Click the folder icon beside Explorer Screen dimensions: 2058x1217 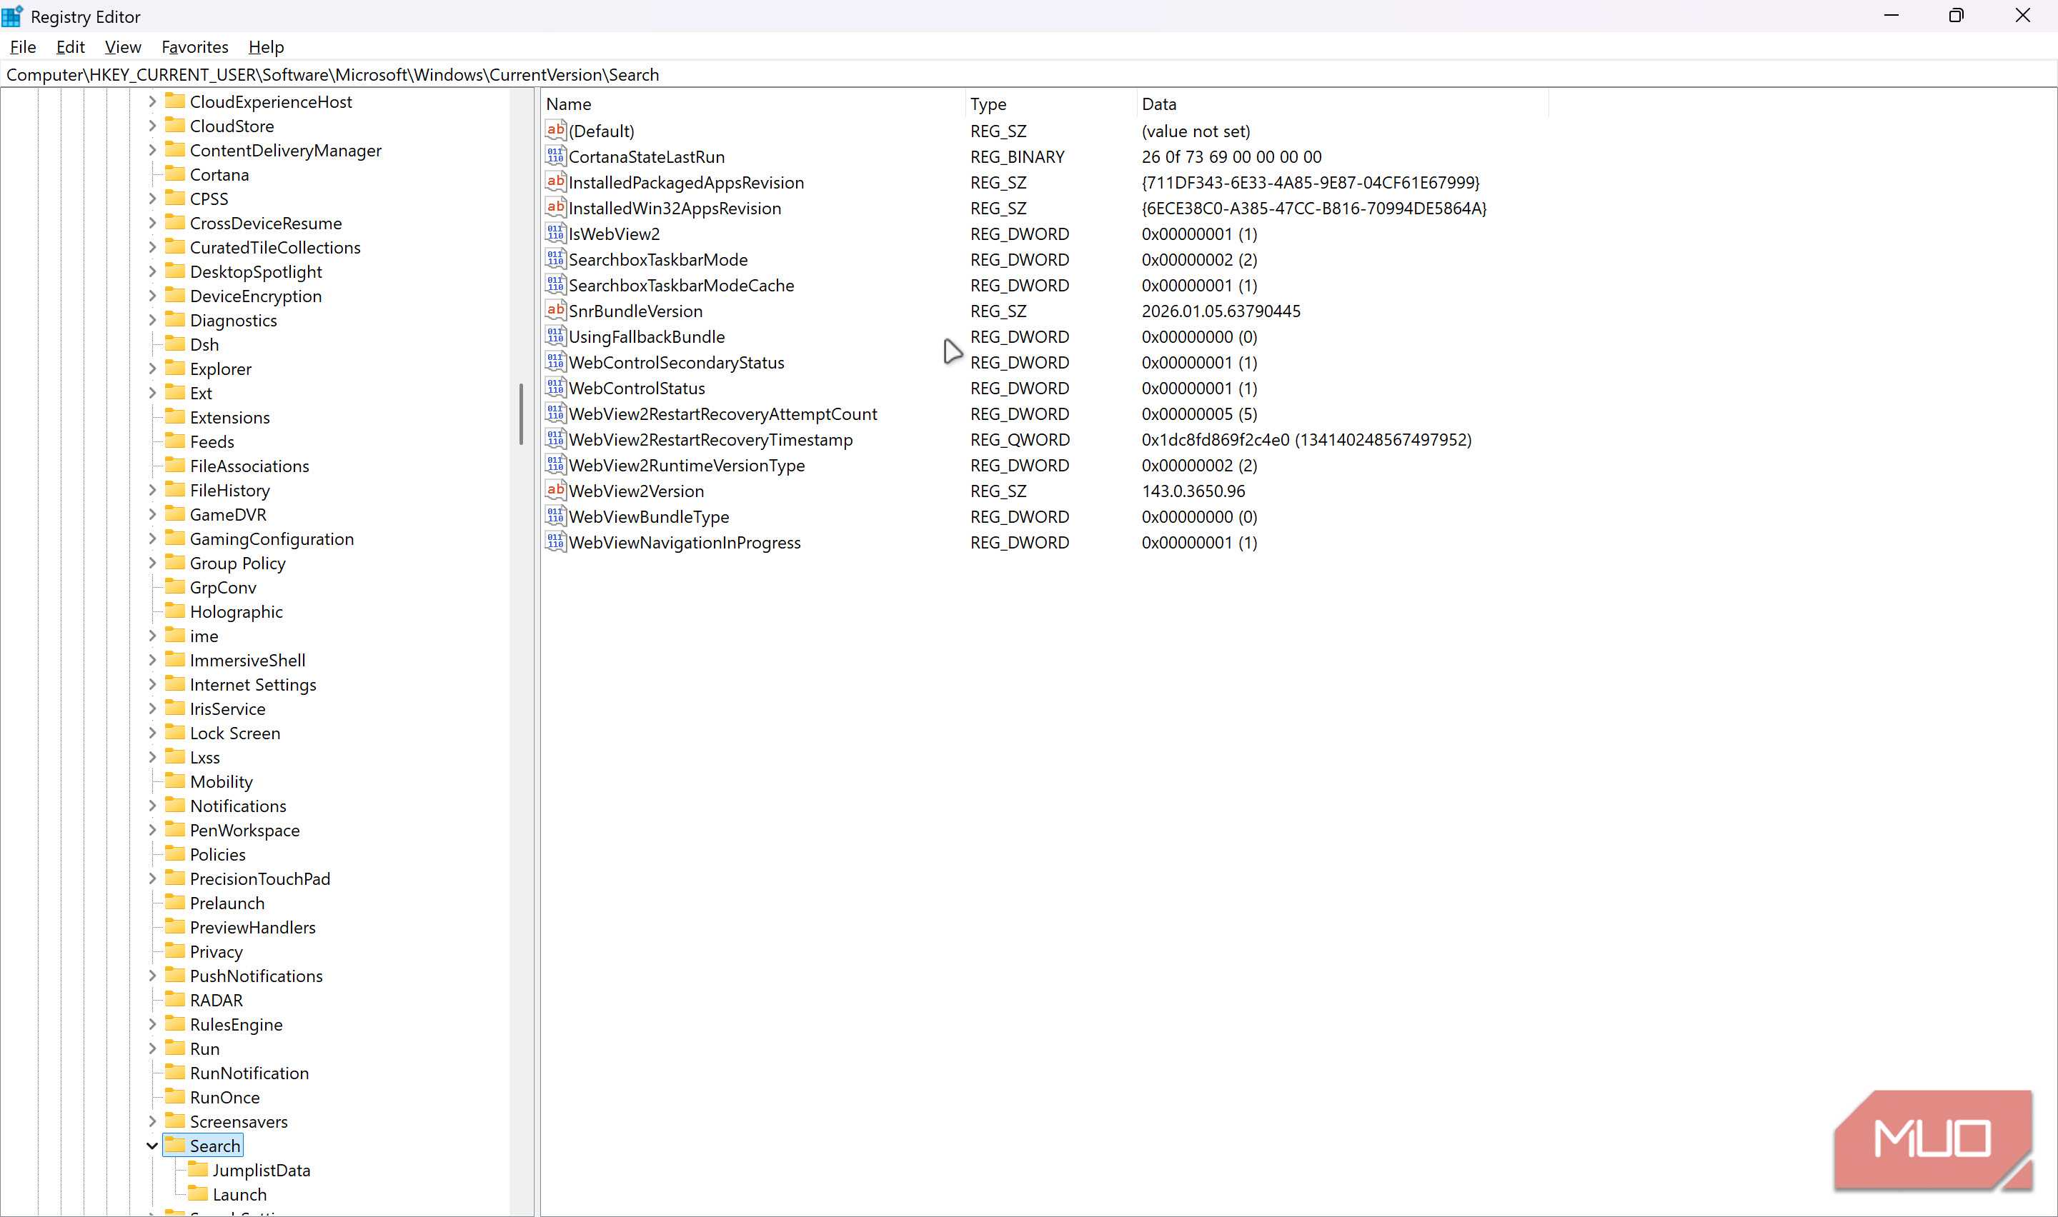pyautogui.click(x=174, y=367)
